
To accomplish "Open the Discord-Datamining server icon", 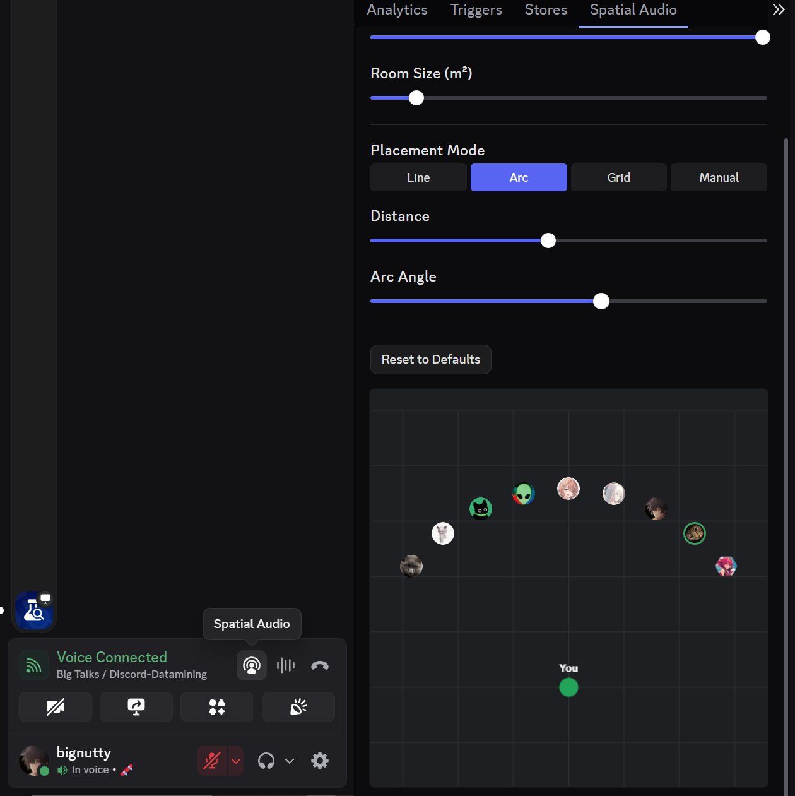I will (34, 610).
